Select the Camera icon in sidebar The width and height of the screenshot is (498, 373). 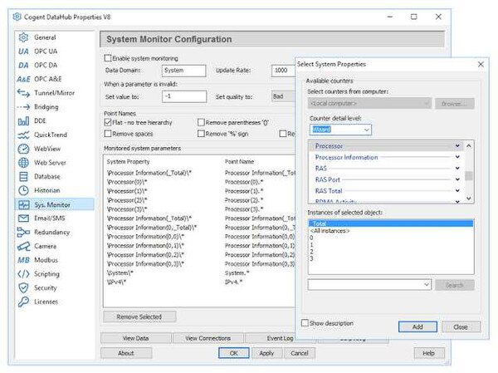pyautogui.click(x=23, y=246)
